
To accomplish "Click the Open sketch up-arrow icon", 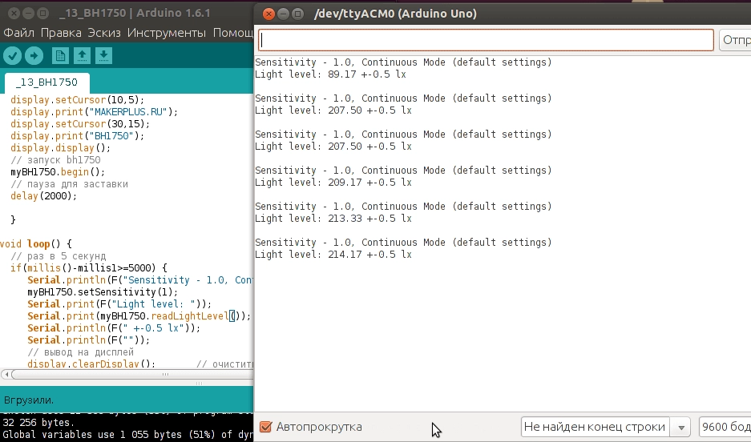I will [x=82, y=55].
